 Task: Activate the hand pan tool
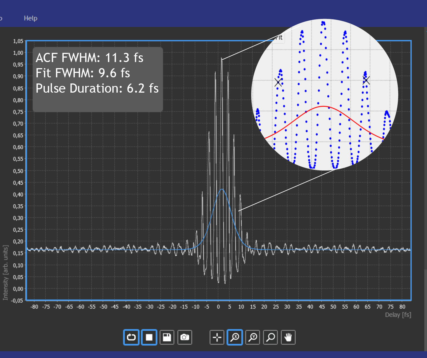(288, 337)
